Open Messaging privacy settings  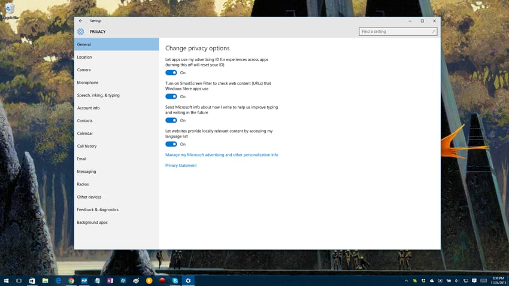[117, 171]
